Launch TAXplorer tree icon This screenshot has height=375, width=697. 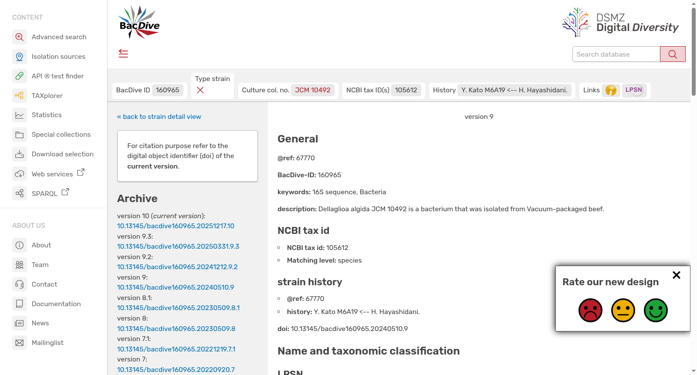tap(20, 95)
